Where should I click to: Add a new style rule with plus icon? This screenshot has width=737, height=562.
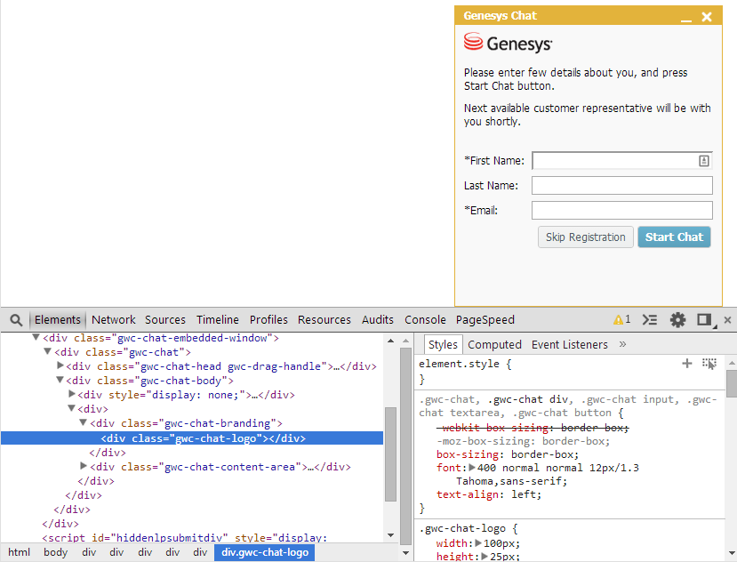[686, 363]
